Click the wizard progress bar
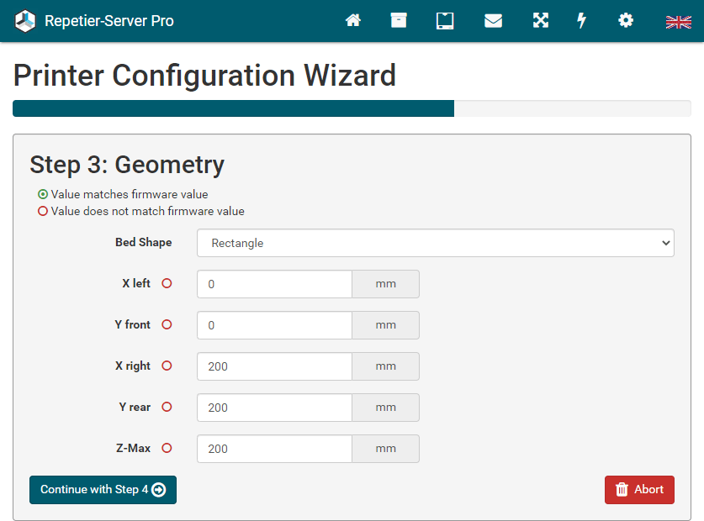Screen dimensions: 704x521 (x=352, y=108)
